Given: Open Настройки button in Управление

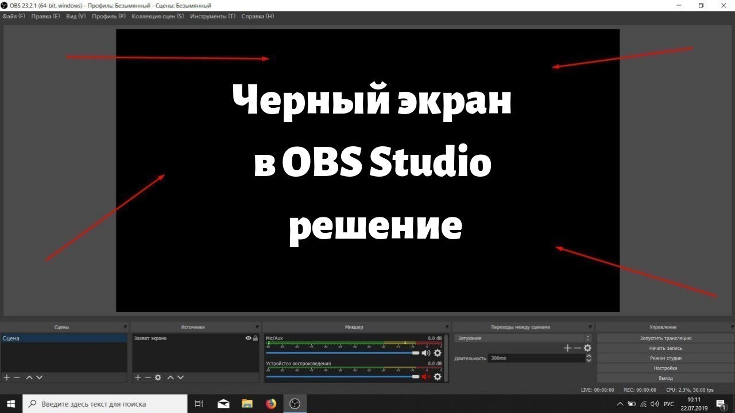Looking at the screenshot, I should coord(666,368).
